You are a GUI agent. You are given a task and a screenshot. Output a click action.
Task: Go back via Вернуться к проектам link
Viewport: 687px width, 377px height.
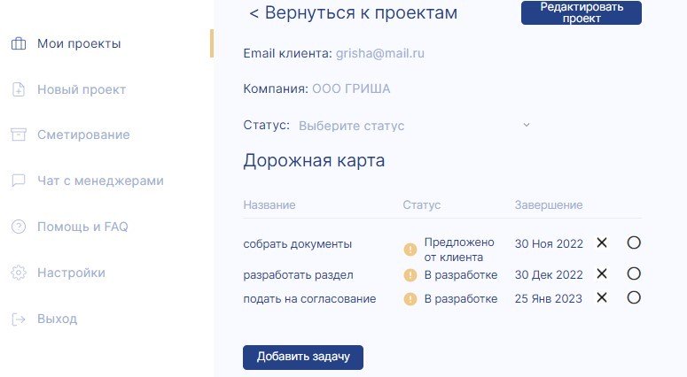click(x=353, y=12)
